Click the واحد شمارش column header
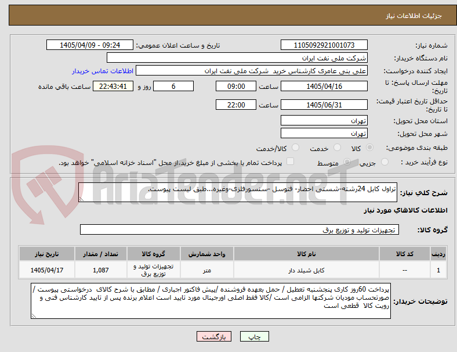The image size is (457, 352). pos(206,254)
